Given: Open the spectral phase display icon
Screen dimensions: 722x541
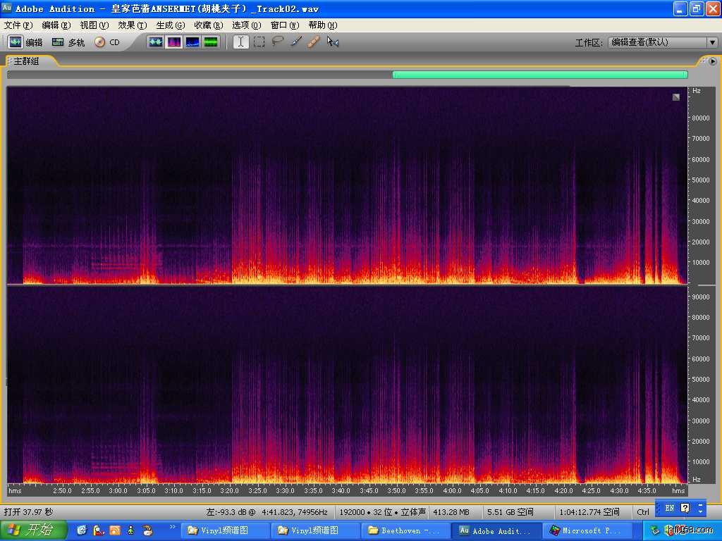Looking at the screenshot, I should (x=211, y=42).
